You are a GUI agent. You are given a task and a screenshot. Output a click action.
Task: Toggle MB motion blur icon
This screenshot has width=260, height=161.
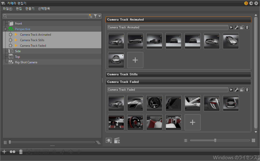pyautogui.click(x=46, y=151)
